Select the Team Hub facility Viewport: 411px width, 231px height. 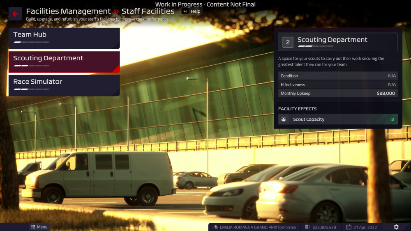[64, 38]
